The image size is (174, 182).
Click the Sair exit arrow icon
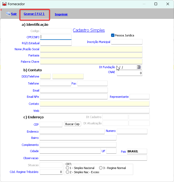coord(8,14)
